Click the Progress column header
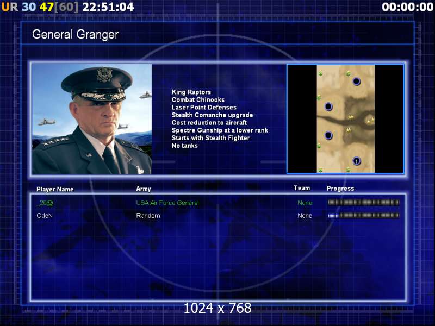Viewport: 435px width, 326px height. (x=340, y=189)
